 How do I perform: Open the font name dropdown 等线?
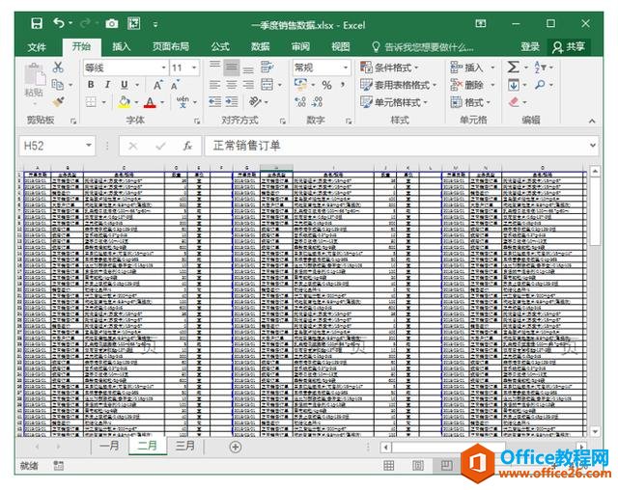click(x=164, y=68)
